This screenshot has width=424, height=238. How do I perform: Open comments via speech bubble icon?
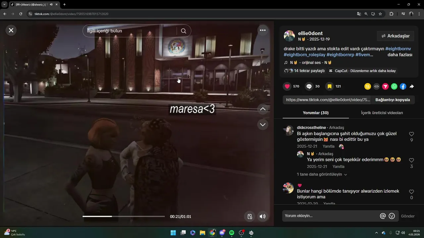tap(309, 86)
